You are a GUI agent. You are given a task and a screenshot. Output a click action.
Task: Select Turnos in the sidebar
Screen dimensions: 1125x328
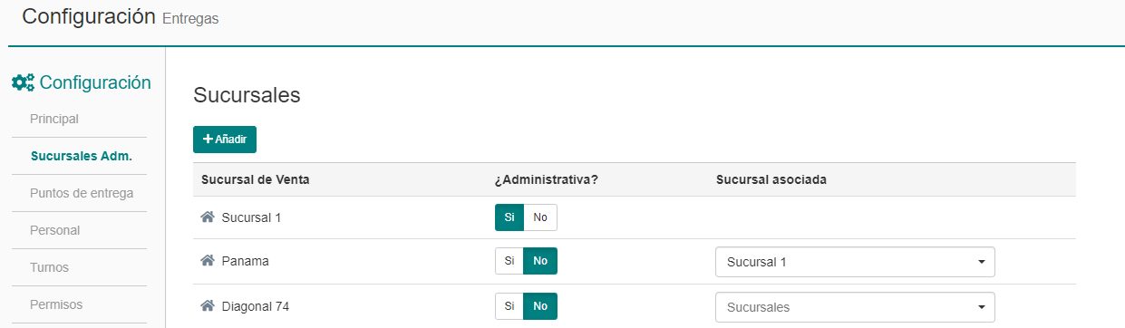point(49,267)
